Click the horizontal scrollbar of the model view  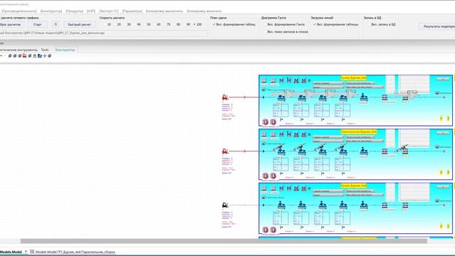(x=224, y=241)
